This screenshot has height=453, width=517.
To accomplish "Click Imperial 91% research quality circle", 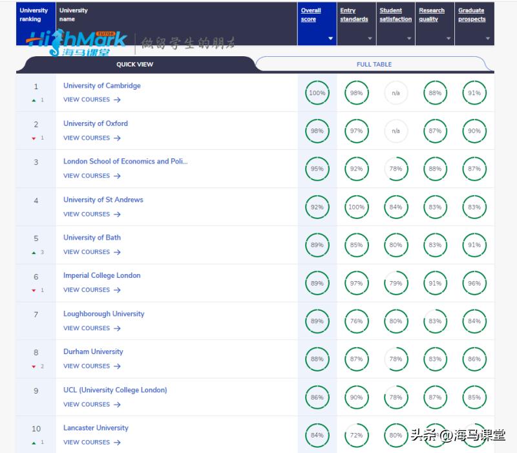I will [x=435, y=283].
